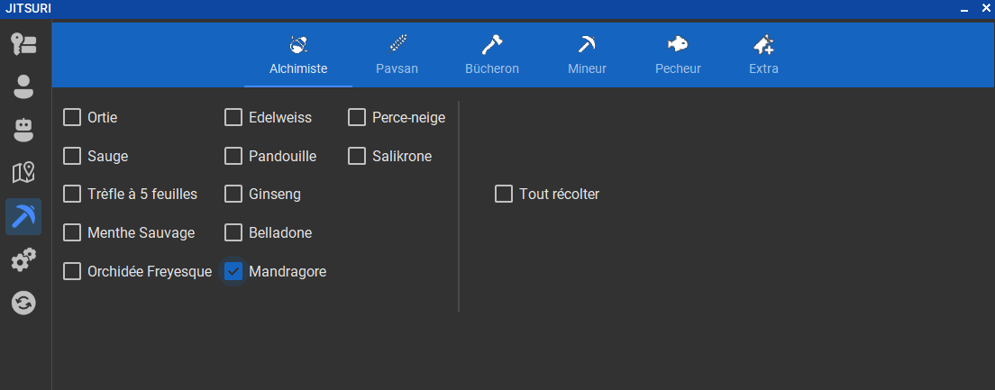Open the bot robot sidebar icon
Image resolution: width=995 pixels, height=390 pixels.
tap(23, 130)
